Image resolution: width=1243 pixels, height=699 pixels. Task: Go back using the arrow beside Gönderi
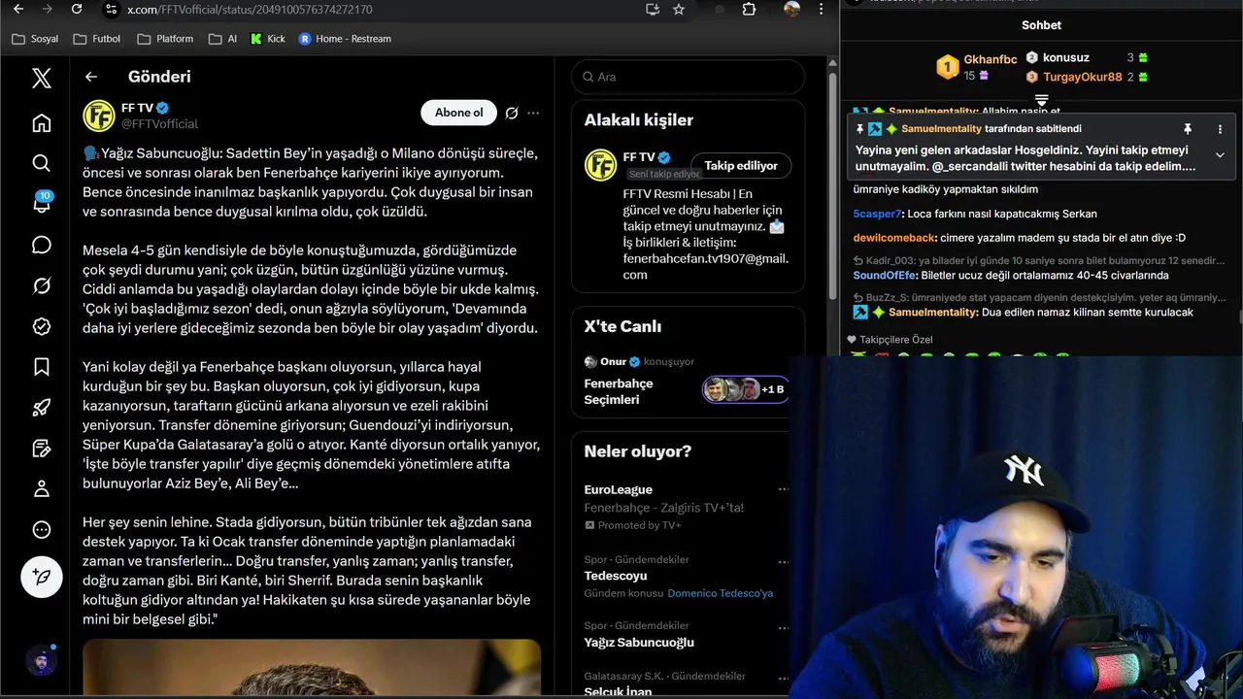91,77
